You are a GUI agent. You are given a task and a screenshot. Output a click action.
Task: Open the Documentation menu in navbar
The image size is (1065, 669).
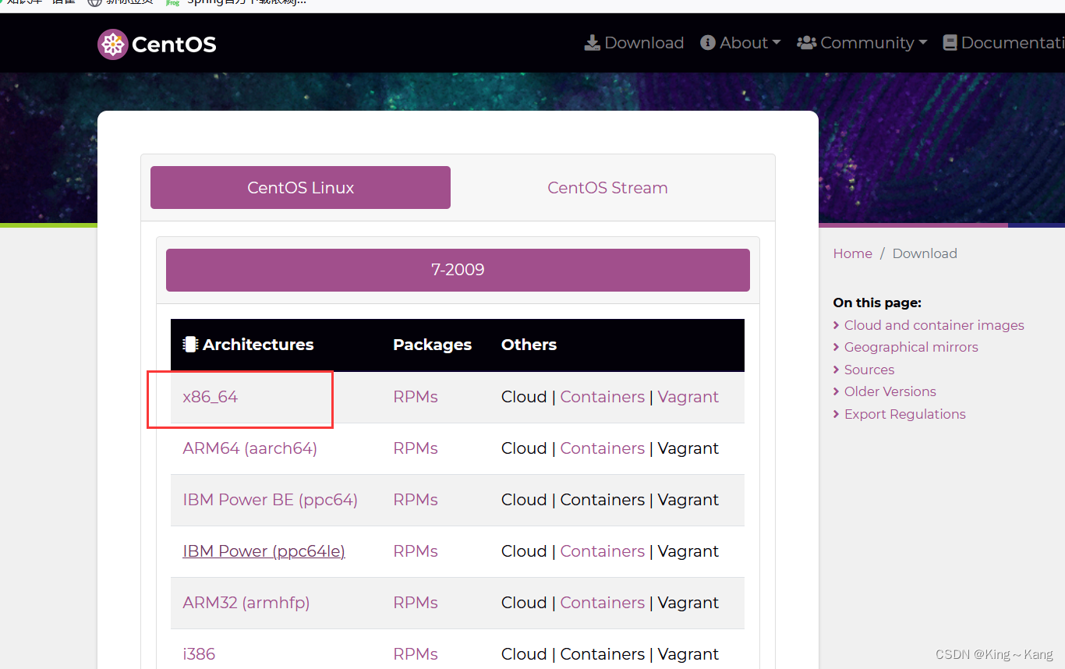[x=1003, y=43]
